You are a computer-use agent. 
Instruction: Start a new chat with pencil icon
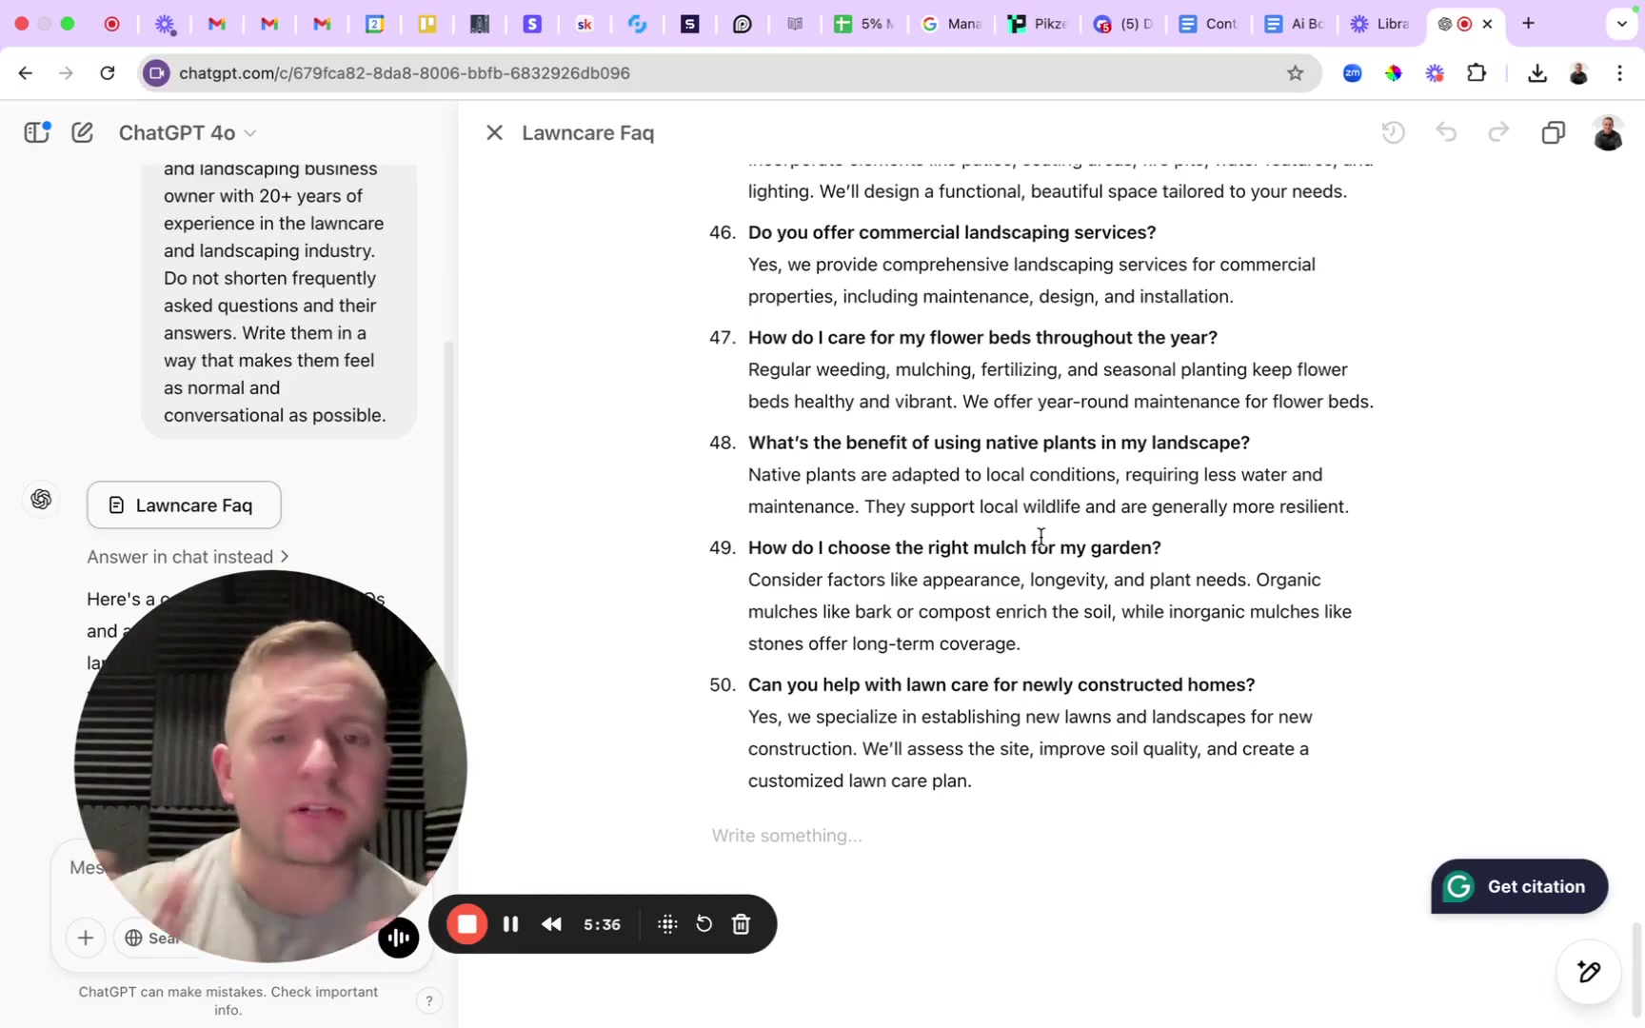(83, 132)
